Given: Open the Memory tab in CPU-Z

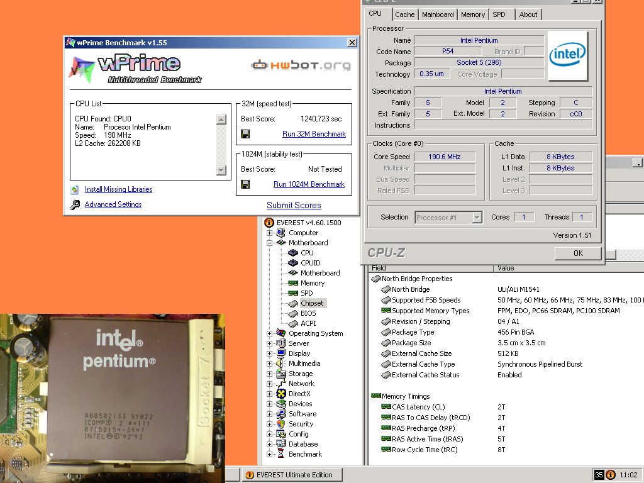Looking at the screenshot, I should [473, 14].
